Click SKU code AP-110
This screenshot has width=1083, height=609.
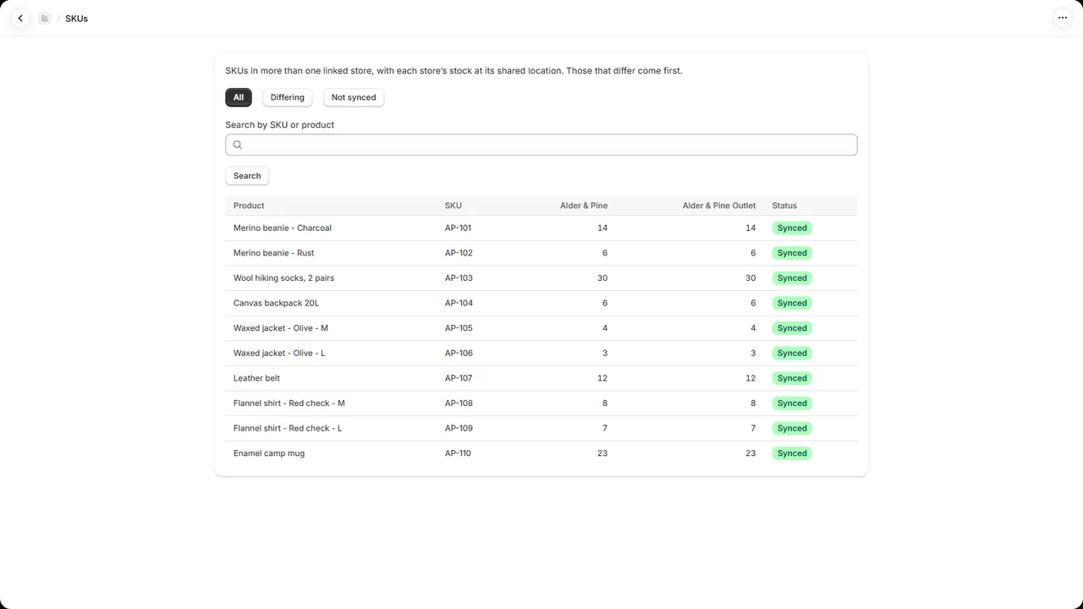pos(458,453)
